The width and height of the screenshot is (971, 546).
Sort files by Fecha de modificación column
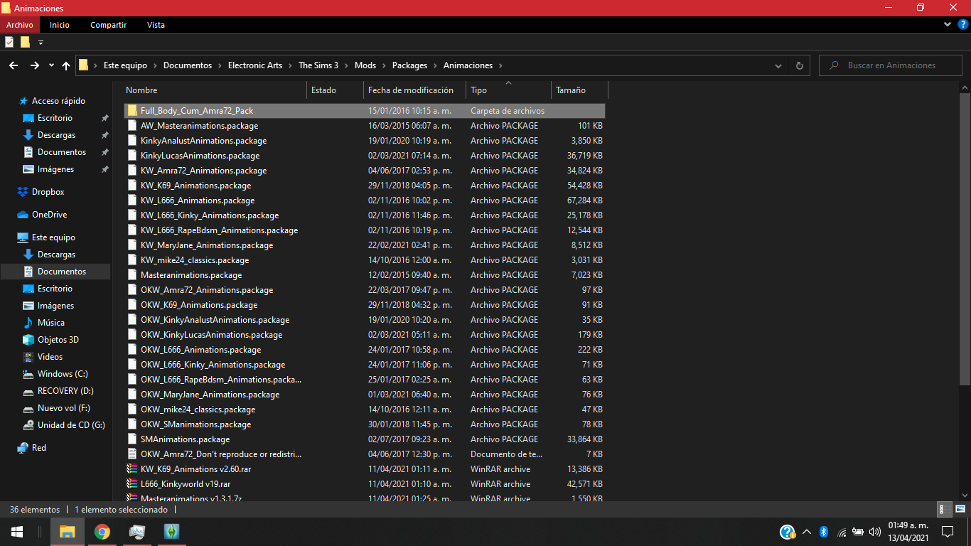[x=415, y=90]
